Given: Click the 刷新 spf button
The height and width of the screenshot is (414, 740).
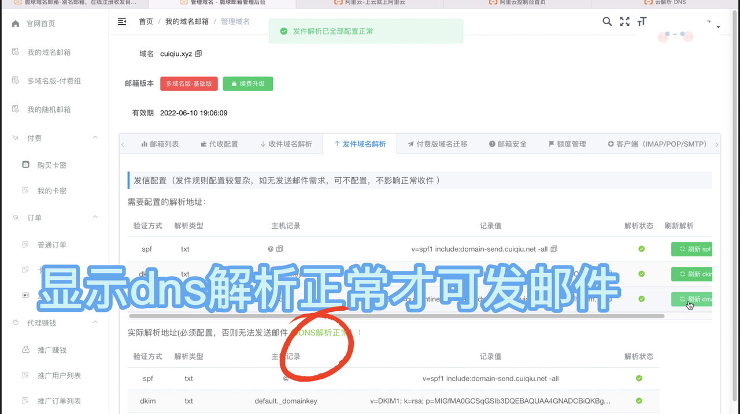Looking at the screenshot, I should pos(691,249).
